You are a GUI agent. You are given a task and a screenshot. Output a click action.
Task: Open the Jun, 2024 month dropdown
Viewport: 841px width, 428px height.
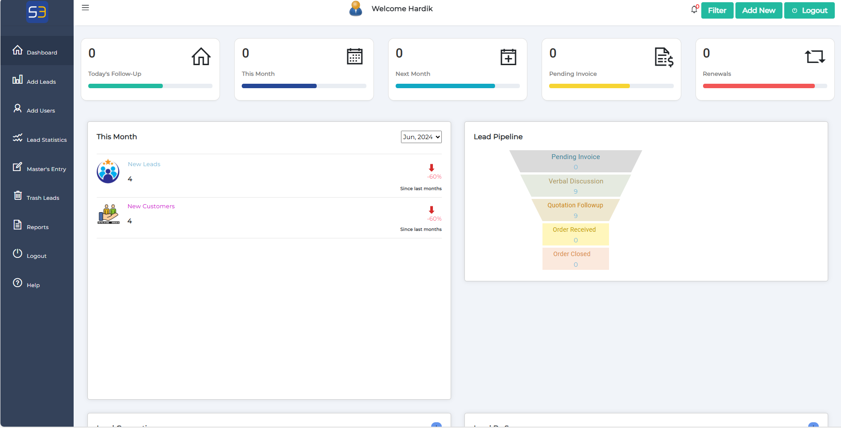pyautogui.click(x=421, y=137)
